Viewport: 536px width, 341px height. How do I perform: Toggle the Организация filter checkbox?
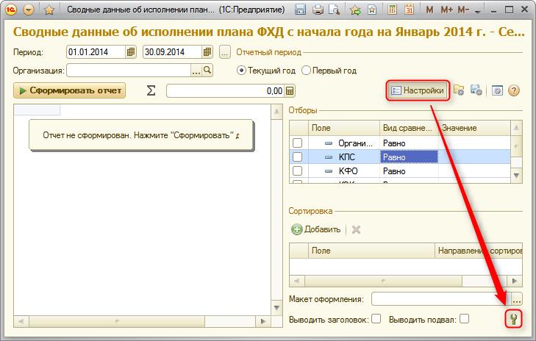297,143
